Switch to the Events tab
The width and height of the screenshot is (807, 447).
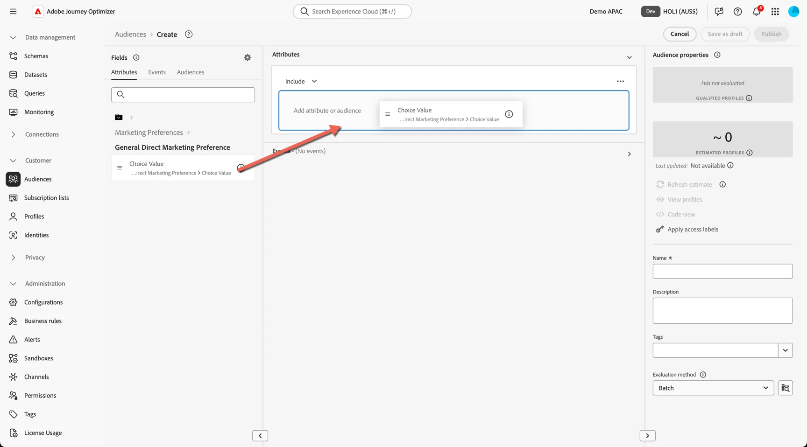point(157,72)
